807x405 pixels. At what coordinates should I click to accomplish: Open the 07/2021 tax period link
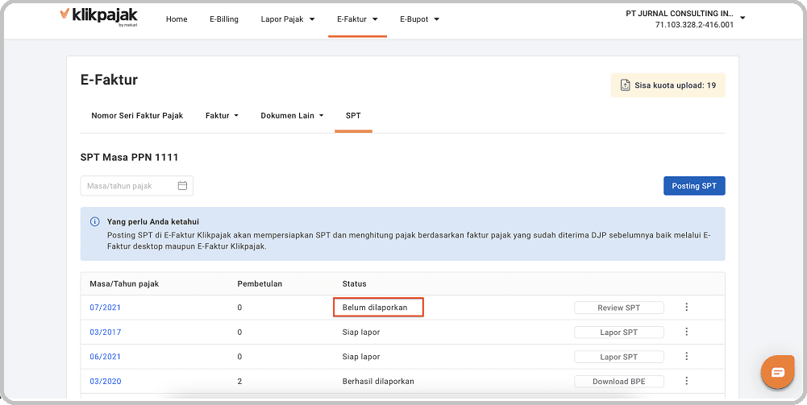105,308
